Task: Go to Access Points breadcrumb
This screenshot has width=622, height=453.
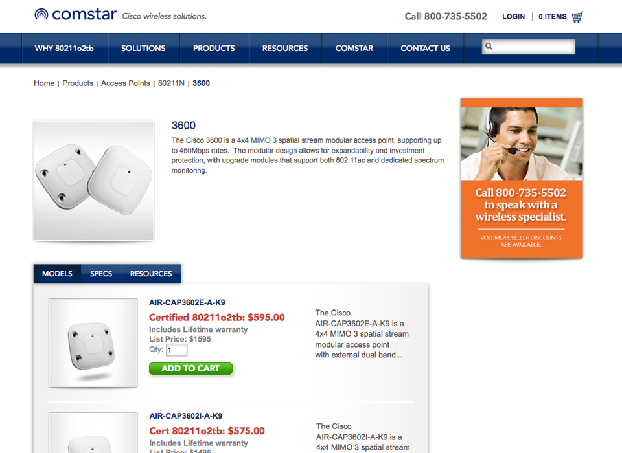Action: 125,83
